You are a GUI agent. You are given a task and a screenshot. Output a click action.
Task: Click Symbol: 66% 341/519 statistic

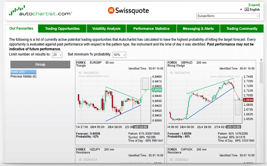231,137
